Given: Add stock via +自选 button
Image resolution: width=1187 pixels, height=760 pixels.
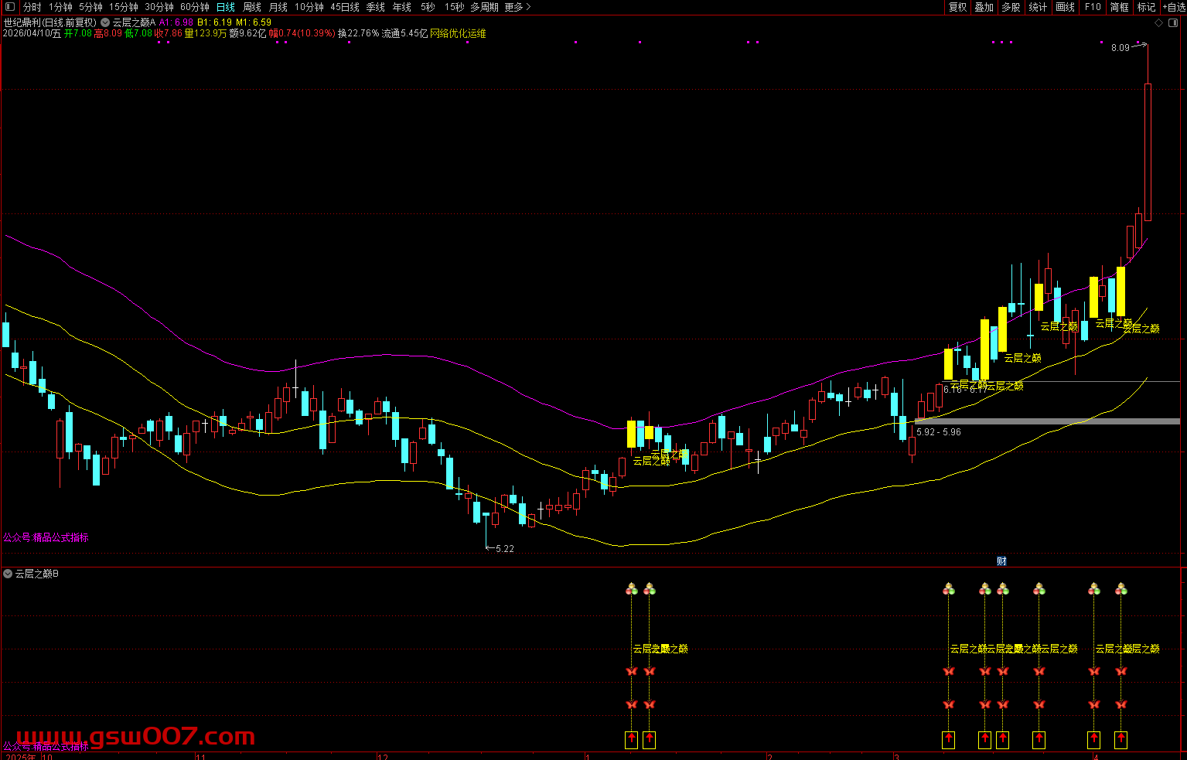Looking at the screenshot, I should 1173,7.
